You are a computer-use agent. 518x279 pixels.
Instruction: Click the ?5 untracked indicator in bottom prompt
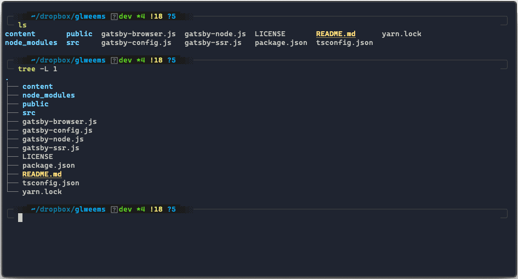pyautogui.click(x=171, y=209)
